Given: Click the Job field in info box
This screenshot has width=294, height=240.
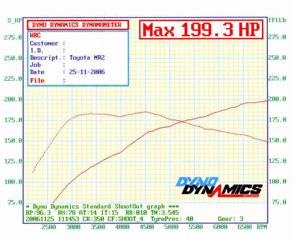Looking at the screenshot, I should click(x=35, y=65).
